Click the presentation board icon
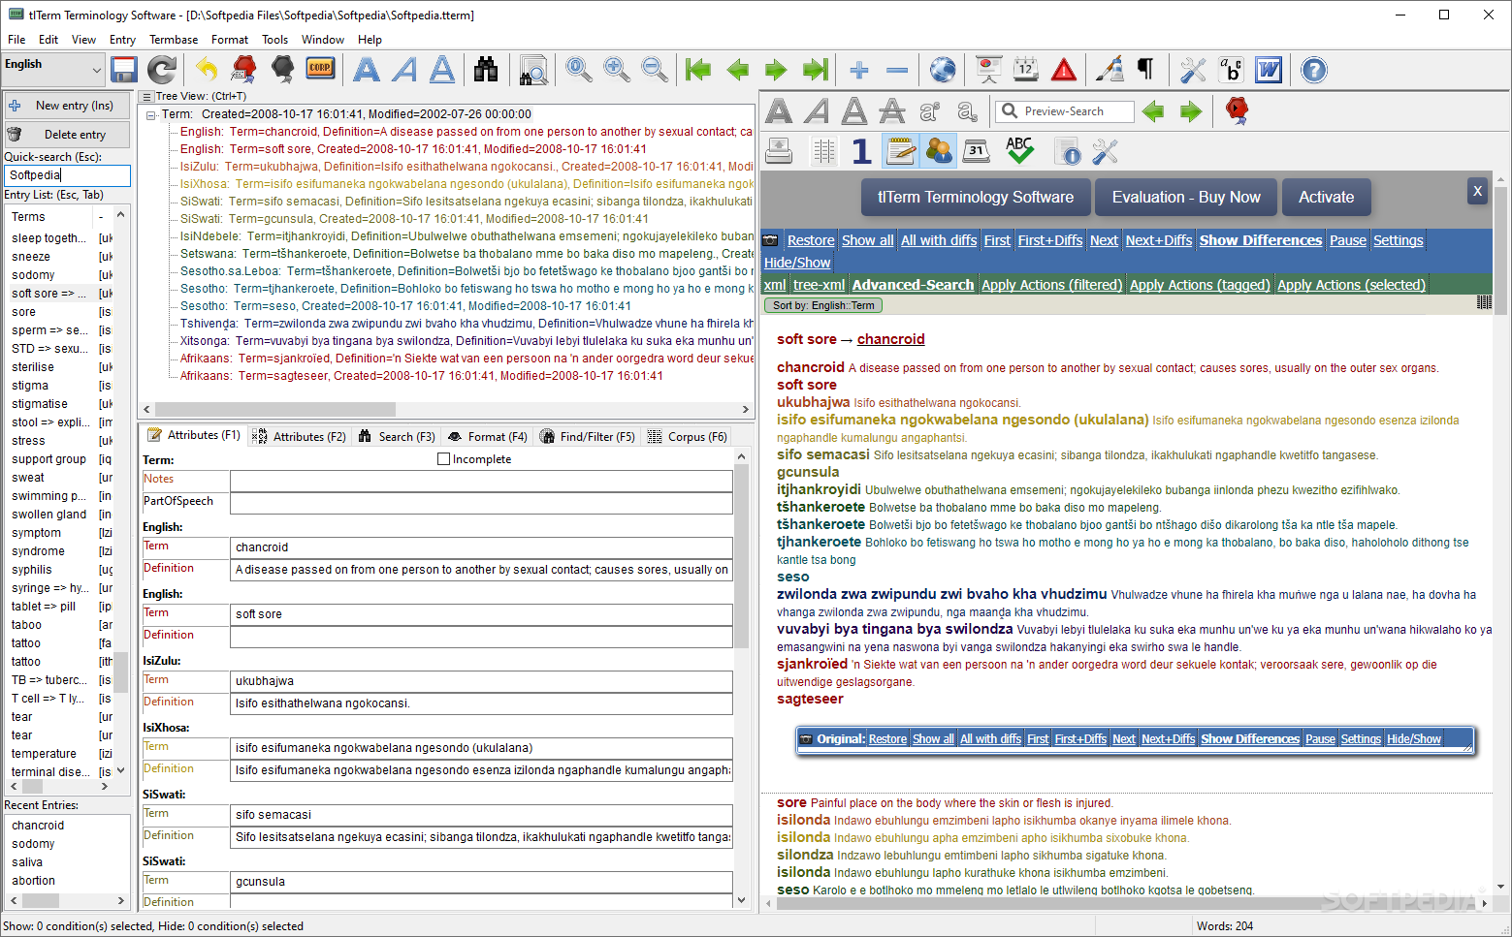This screenshot has width=1512, height=937. 988,70
